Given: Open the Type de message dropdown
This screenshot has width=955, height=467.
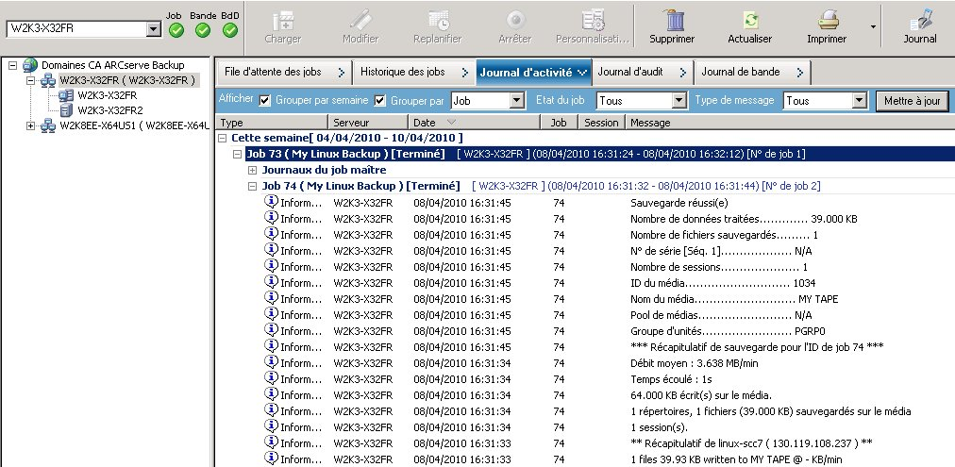Looking at the screenshot, I should pos(859,101).
